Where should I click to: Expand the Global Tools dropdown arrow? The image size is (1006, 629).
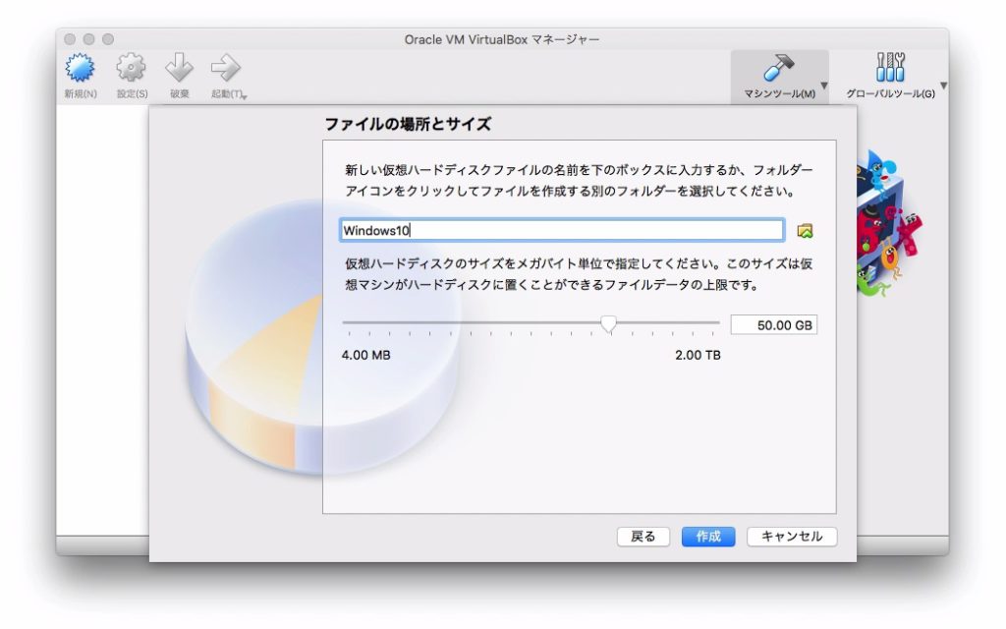pyautogui.click(x=944, y=86)
